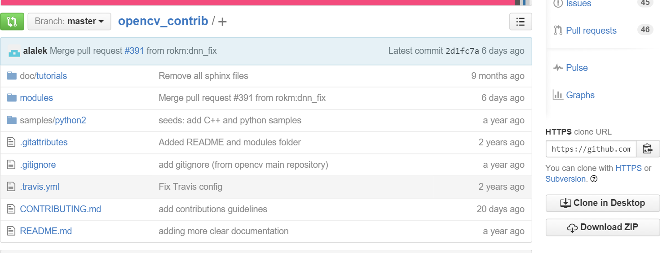The height and width of the screenshot is (253, 671).
Task: Open the Pulse tab
Action: pos(577,68)
